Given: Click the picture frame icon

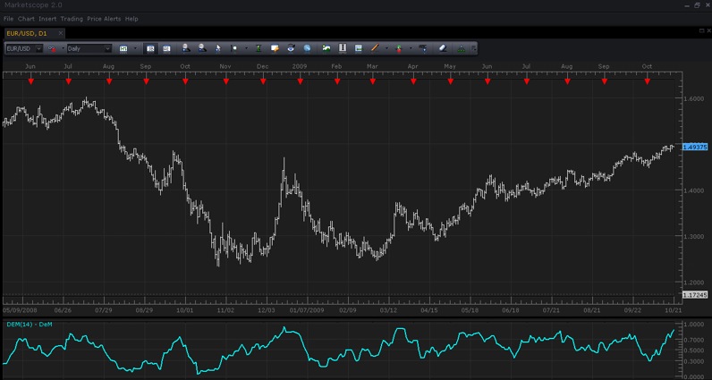Looking at the screenshot, I should pos(359,48).
